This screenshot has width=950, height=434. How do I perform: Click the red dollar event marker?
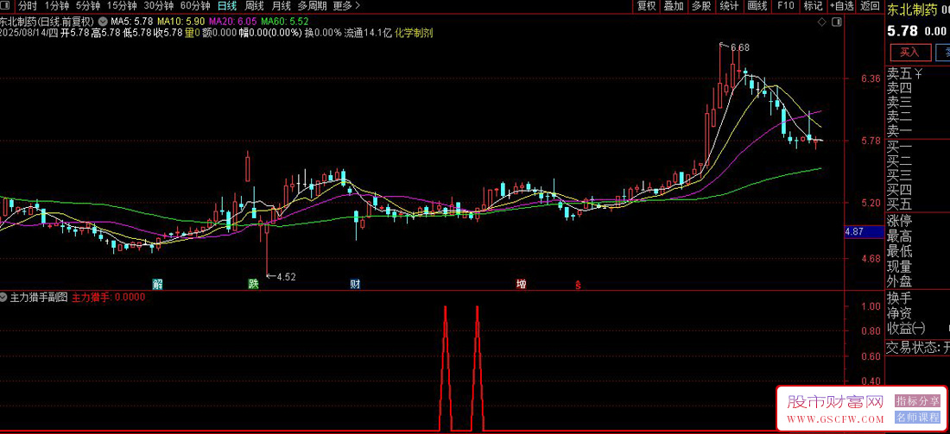coord(578,285)
